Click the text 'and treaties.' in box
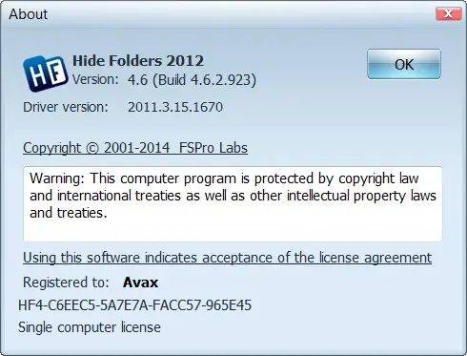 69,213
